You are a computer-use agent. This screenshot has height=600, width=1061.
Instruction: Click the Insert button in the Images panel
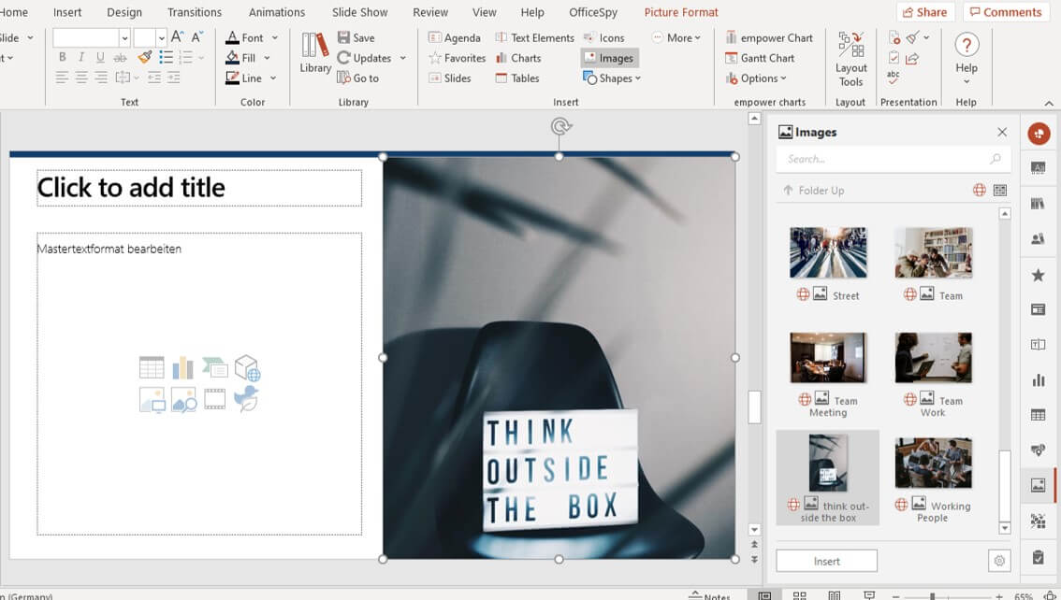pyautogui.click(x=826, y=560)
